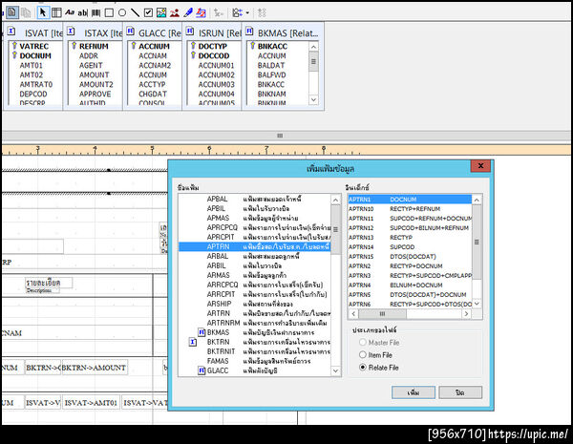
Task: Click the BKMAS relate file icon
Action: point(249,32)
